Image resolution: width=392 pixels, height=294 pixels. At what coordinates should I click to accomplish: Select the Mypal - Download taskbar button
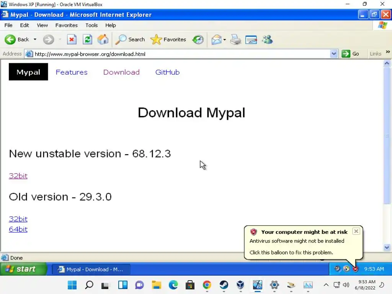[91, 269]
